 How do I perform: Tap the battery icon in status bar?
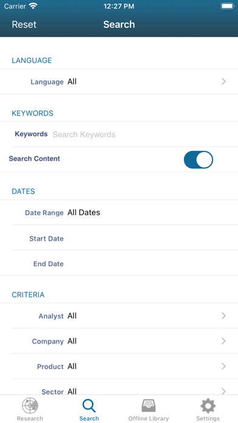point(228,6)
